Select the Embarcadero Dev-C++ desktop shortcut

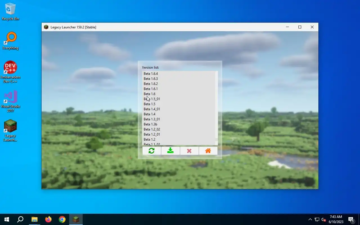point(10,72)
